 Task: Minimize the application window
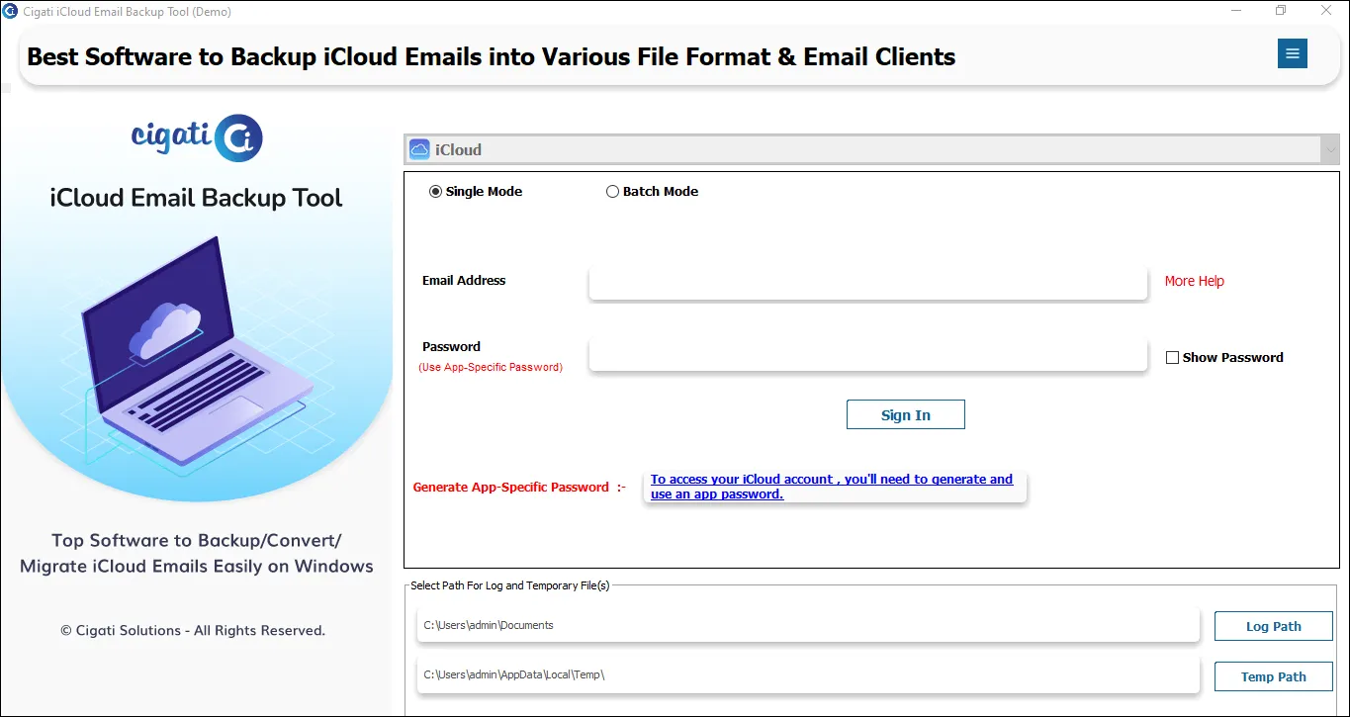tap(1235, 11)
